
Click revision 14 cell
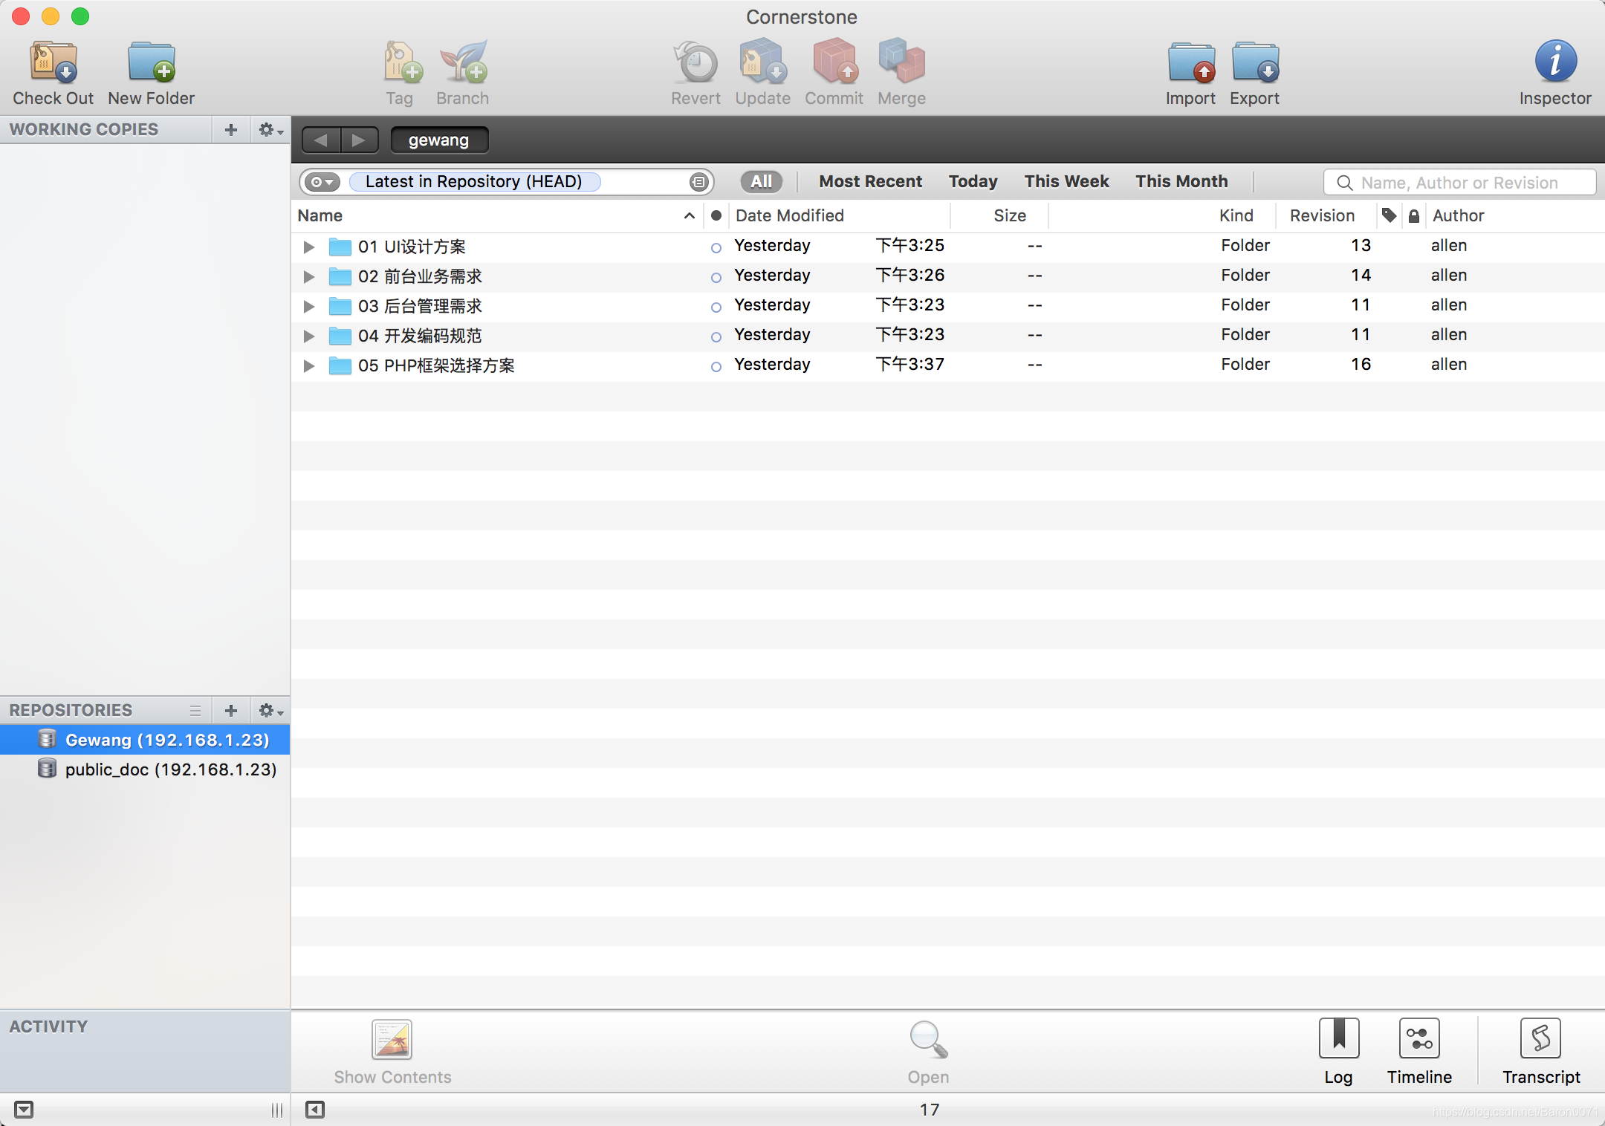click(1361, 275)
